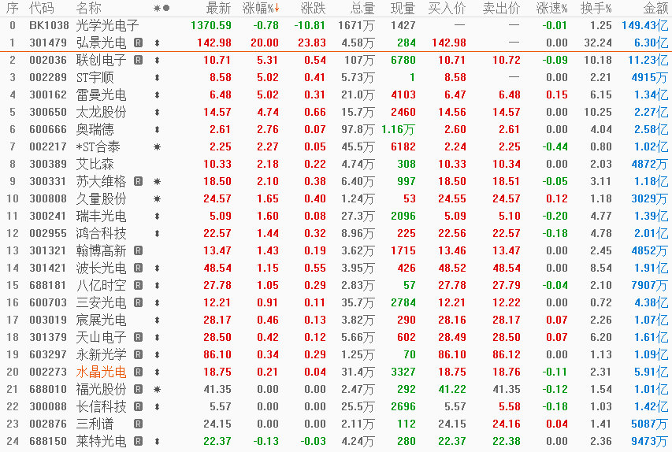
Task: Select stock 雷曼光电
Action: coord(101,94)
